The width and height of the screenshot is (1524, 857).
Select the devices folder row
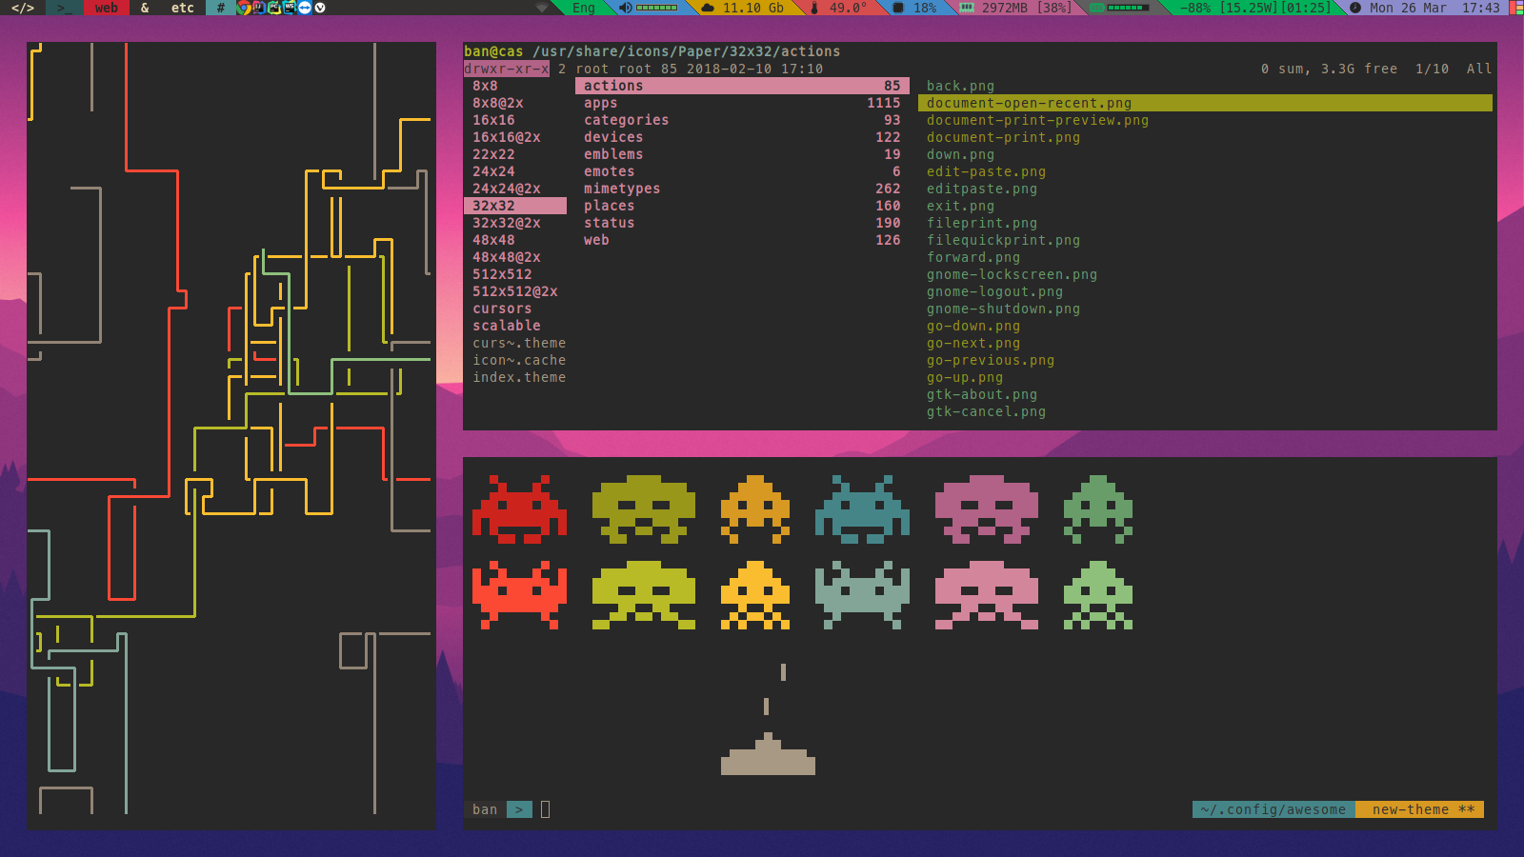click(x=742, y=137)
